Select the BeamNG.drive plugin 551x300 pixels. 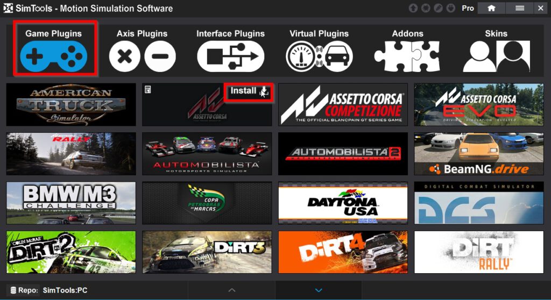coord(479,154)
